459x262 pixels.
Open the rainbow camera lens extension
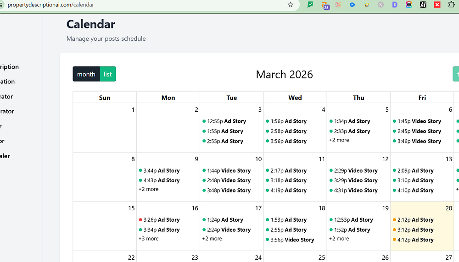click(409, 5)
